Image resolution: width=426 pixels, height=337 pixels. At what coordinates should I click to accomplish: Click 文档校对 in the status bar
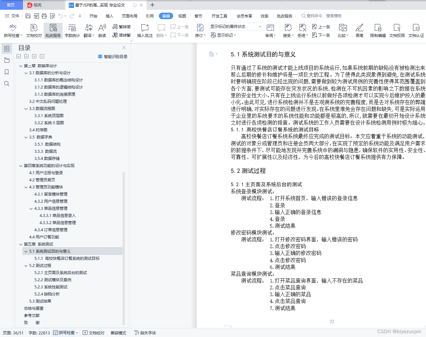pyautogui.click(x=94, y=333)
